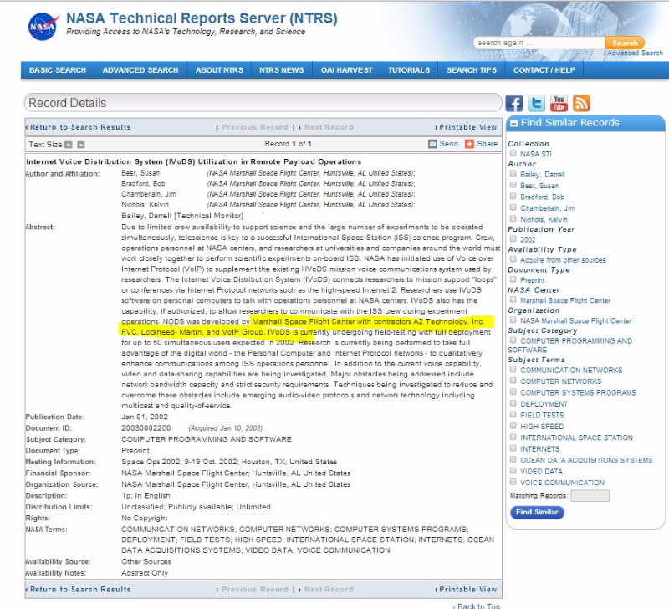Click the orange Search button
This screenshot has width=669, height=609.
tap(625, 43)
